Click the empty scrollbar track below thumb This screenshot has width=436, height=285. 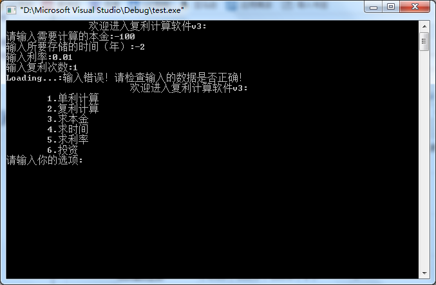coord(424,159)
